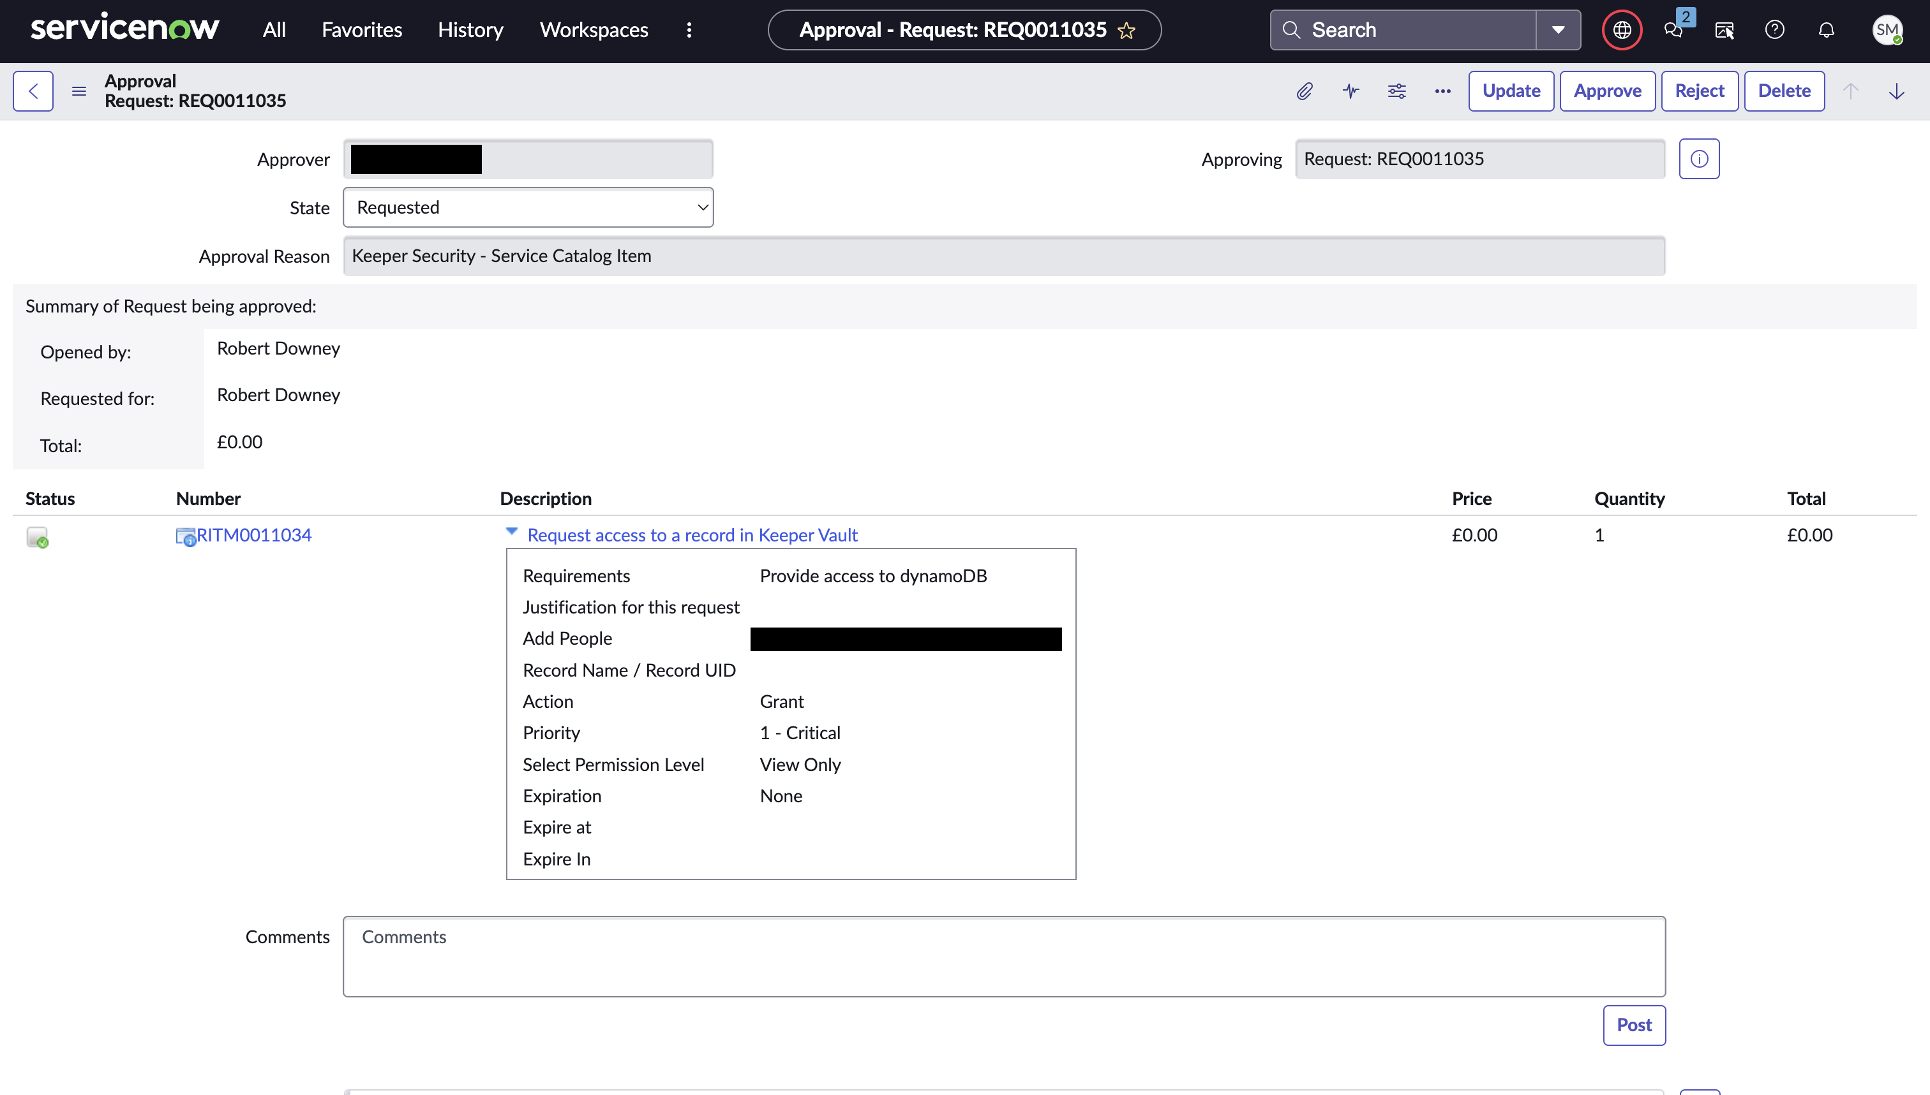Expand the search options dropdown arrow
Image resolution: width=1930 pixels, height=1095 pixels.
pyautogui.click(x=1557, y=30)
